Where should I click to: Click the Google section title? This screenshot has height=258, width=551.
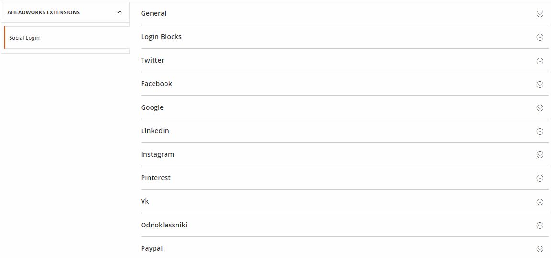click(x=152, y=107)
